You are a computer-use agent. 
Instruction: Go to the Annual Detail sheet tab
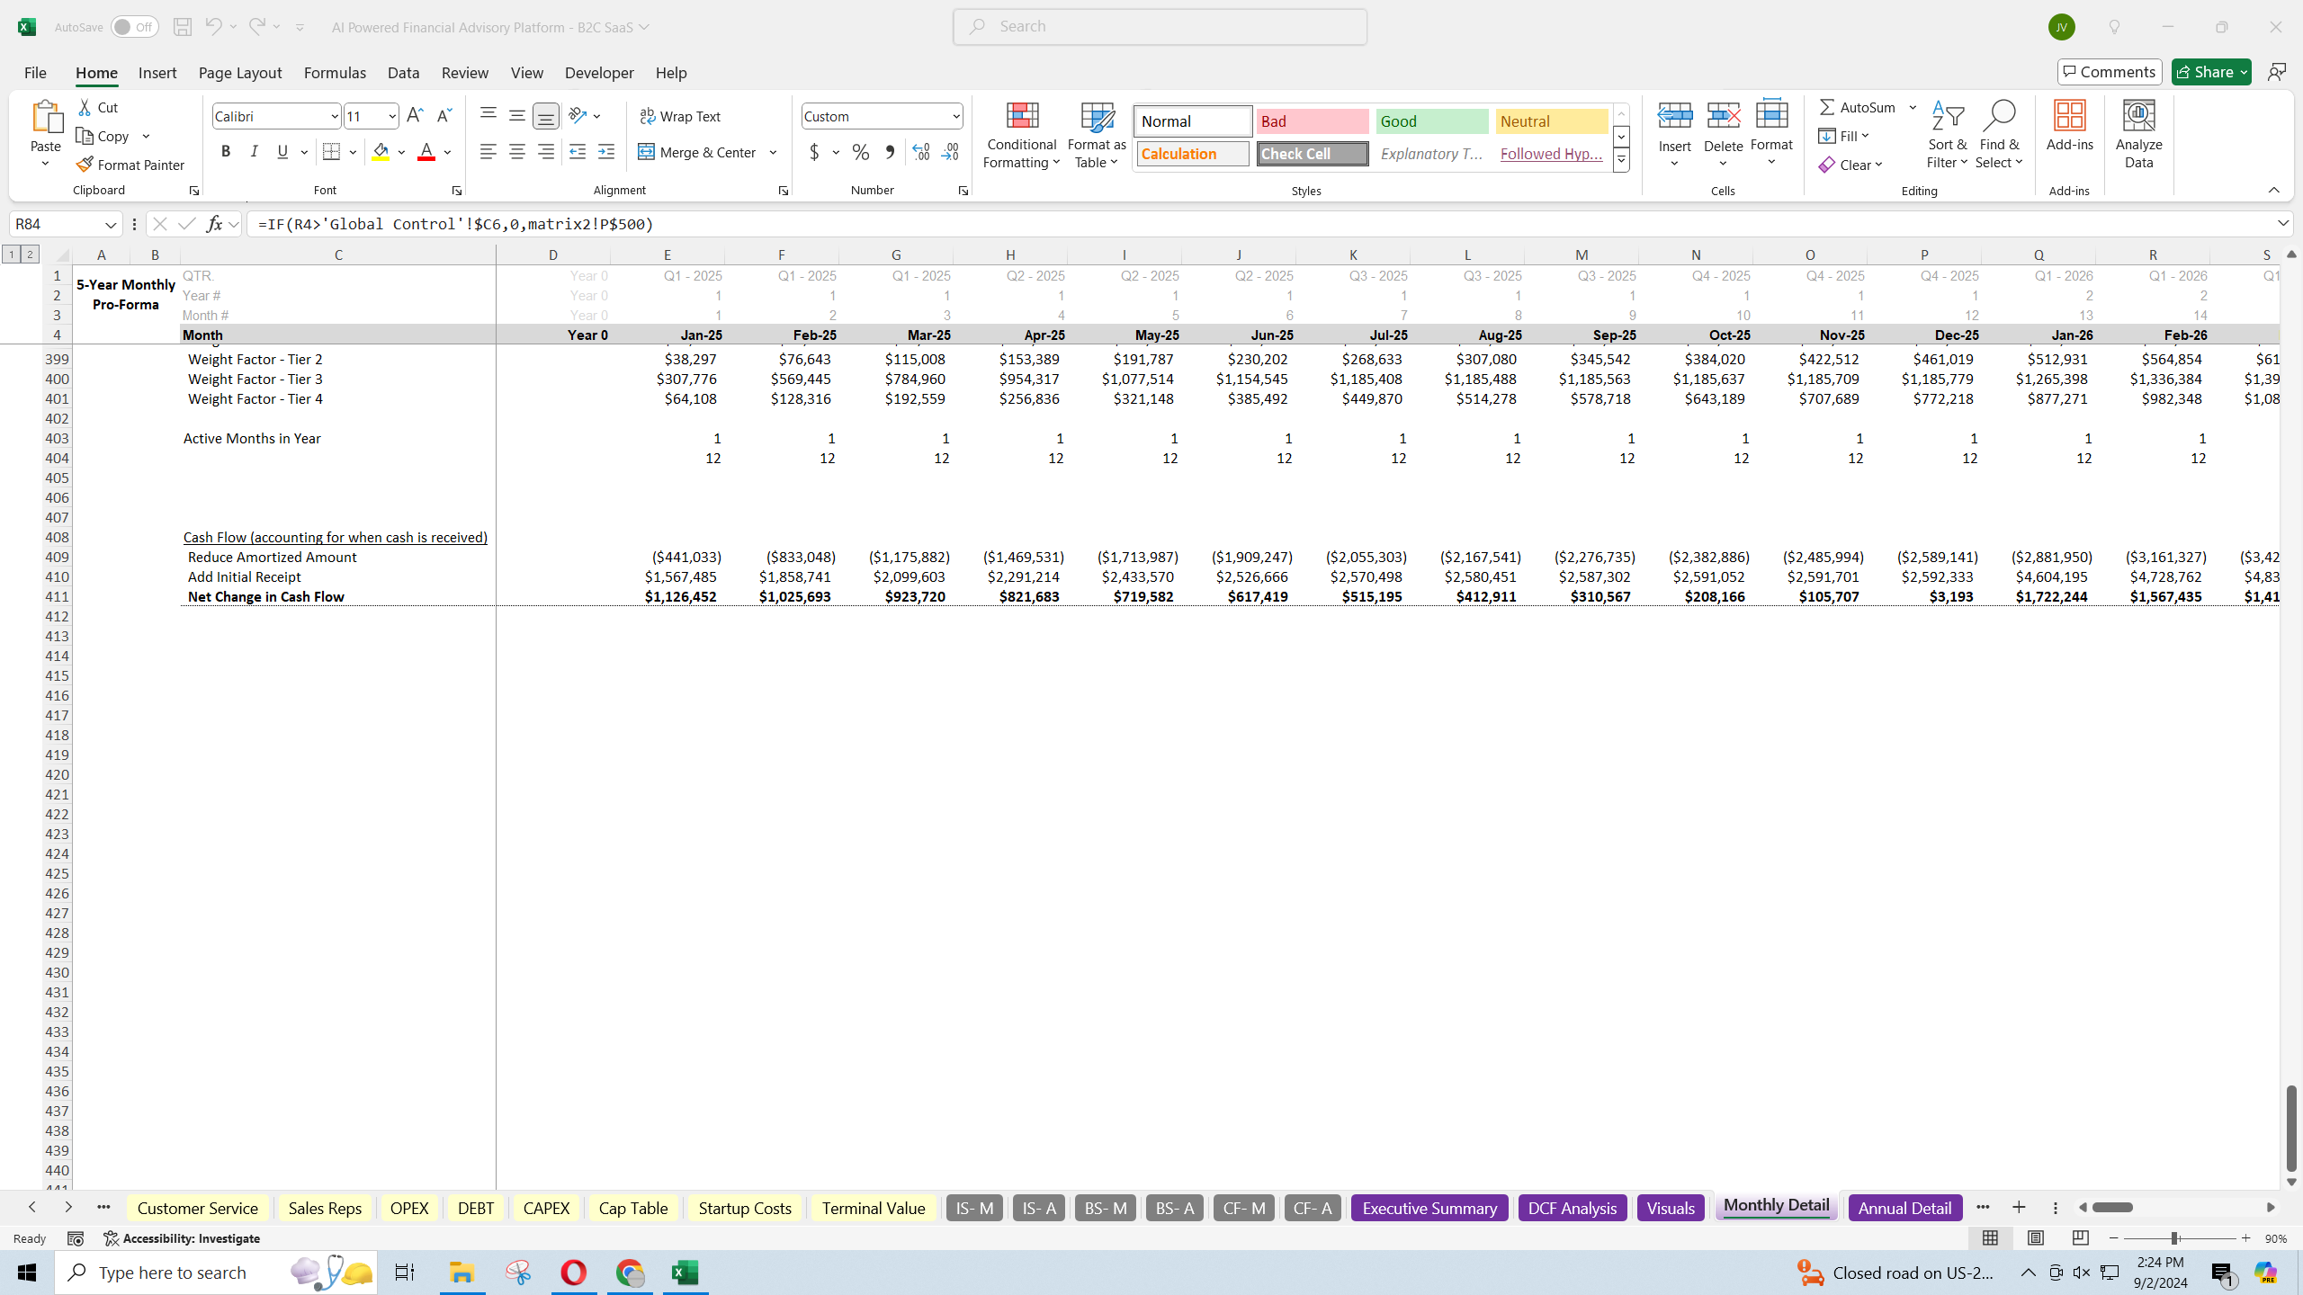[x=1904, y=1208]
